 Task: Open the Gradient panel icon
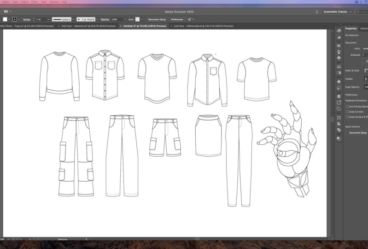[339, 73]
